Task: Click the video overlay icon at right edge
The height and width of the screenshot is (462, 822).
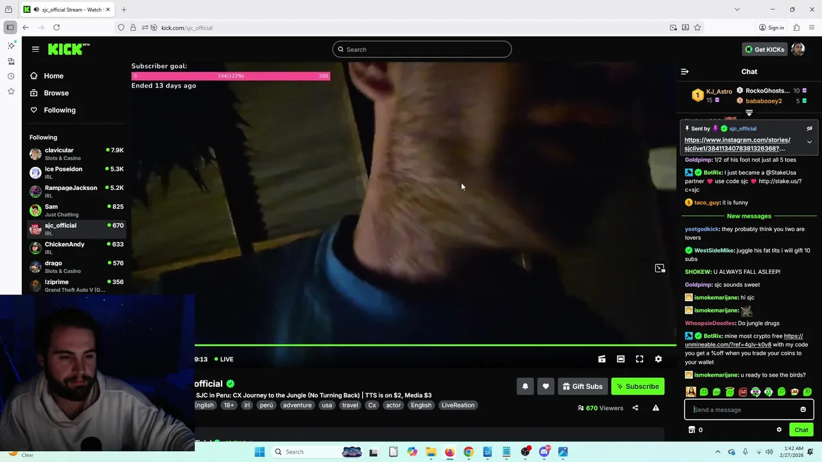Action: pyautogui.click(x=660, y=268)
